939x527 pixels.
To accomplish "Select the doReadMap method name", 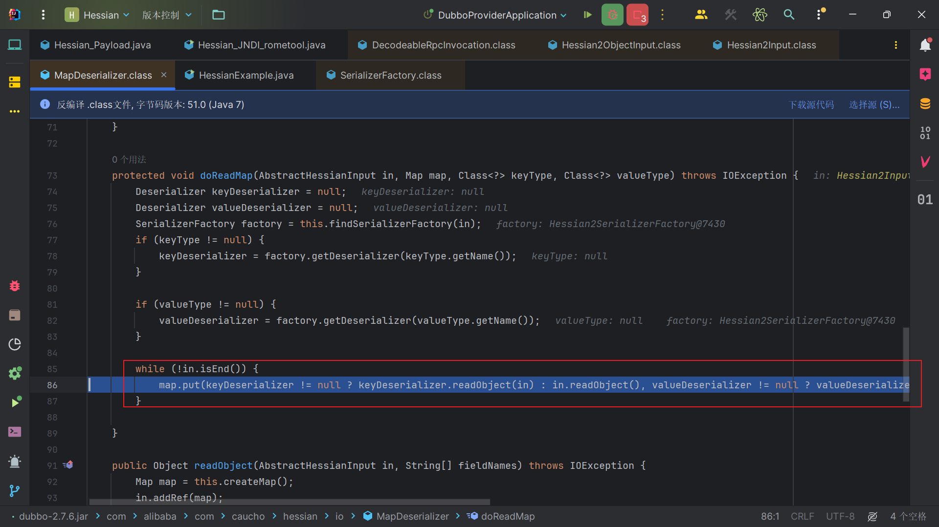I will click(226, 175).
